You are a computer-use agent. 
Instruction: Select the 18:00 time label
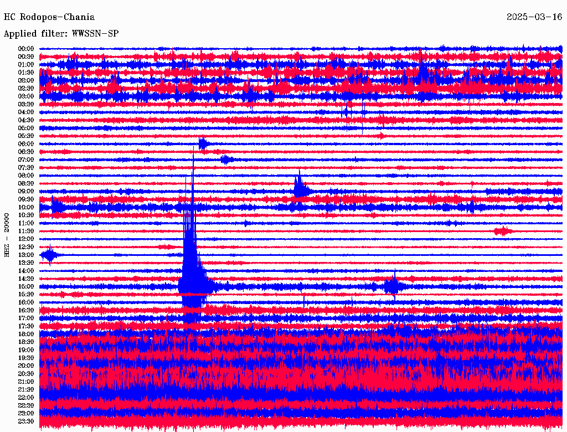tap(26, 335)
